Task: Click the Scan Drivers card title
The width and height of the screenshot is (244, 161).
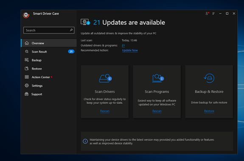Action: coord(105,92)
